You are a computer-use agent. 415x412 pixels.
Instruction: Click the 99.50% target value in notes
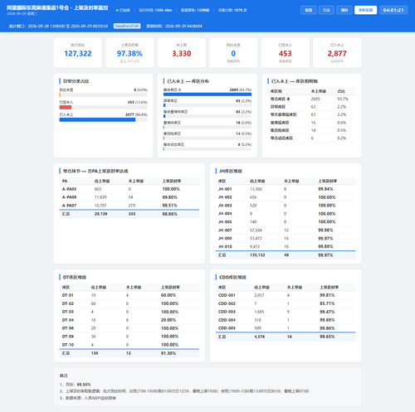84,385
